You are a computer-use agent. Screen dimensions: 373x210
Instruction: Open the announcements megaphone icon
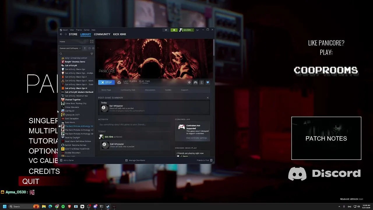click(166, 30)
